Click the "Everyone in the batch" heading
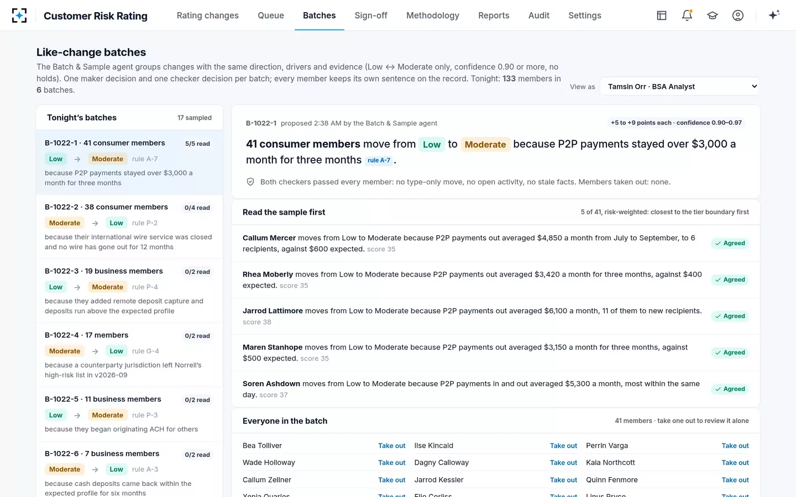796x497 pixels. coord(285,421)
